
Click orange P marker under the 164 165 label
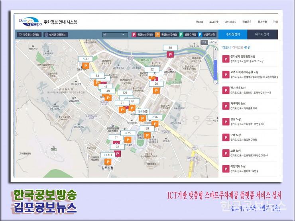142,118
